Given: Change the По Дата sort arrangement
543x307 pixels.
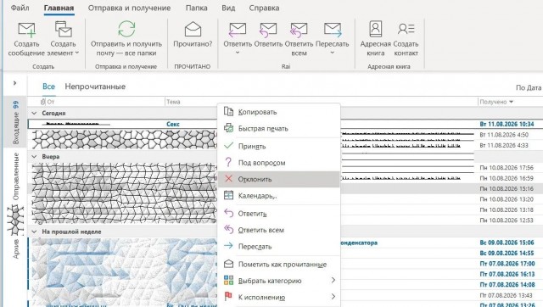Looking at the screenshot, I should (x=529, y=88).
